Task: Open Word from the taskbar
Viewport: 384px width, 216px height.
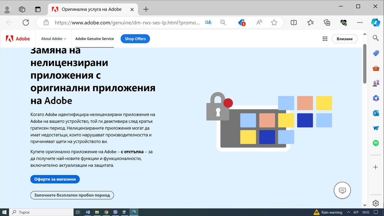Action: coord(88,212)
